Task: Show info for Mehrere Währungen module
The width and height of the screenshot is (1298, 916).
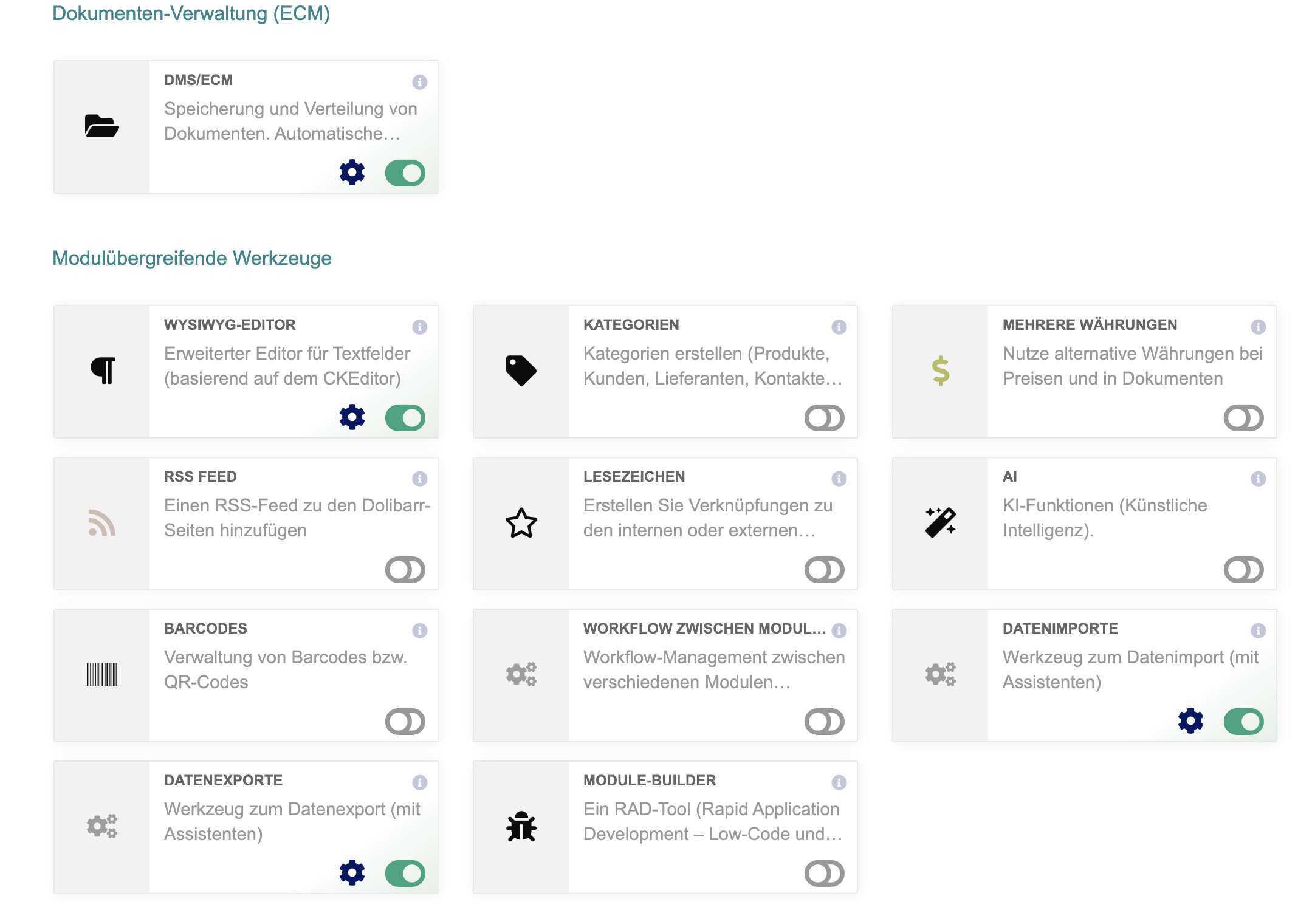Action: tap(1259, 327)
